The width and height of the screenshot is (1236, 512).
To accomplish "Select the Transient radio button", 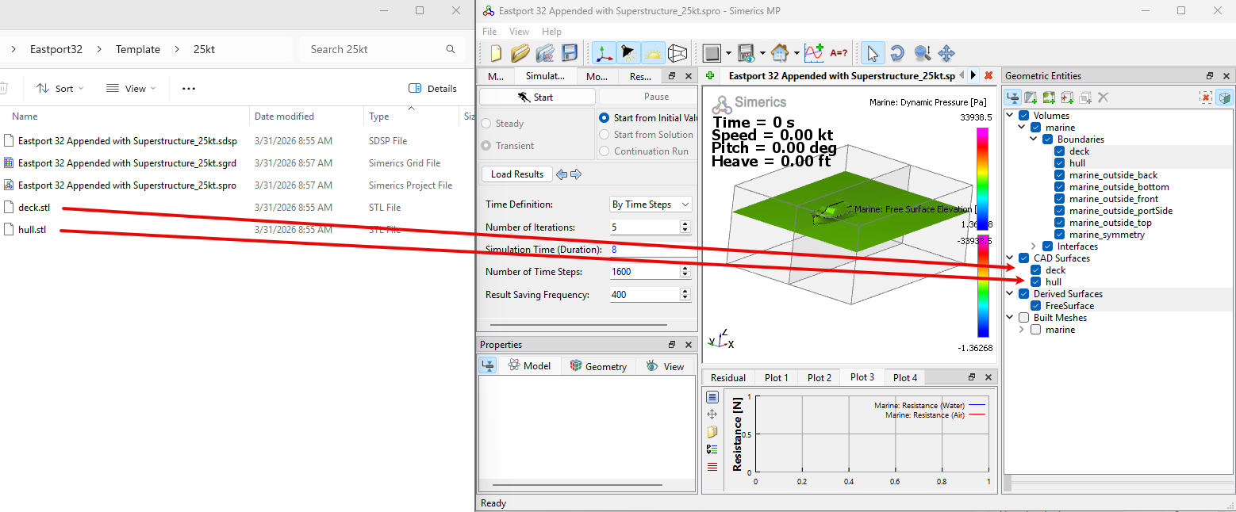I will [x=486, y=146].
